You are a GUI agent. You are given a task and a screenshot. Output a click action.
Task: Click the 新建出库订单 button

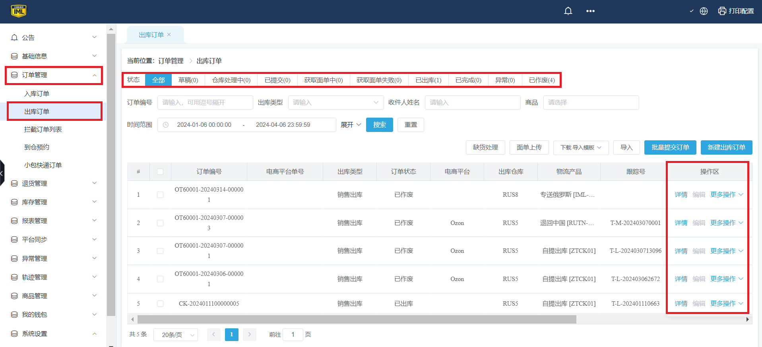tap(727, 147)
